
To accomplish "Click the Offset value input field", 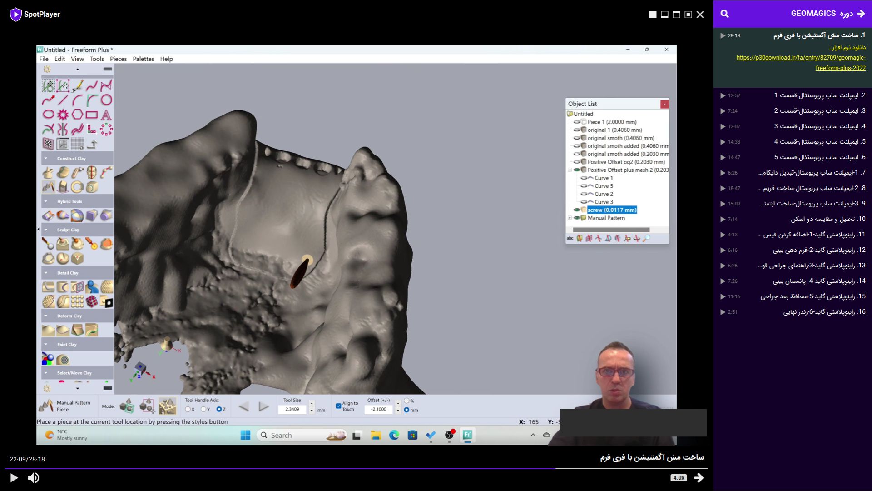I will tap(378, 409).
